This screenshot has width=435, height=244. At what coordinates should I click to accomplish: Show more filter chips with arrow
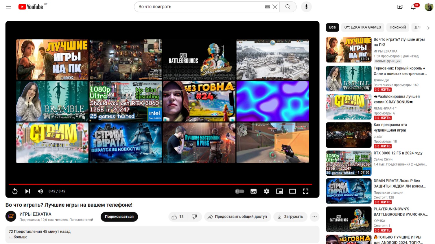[428, 28]
